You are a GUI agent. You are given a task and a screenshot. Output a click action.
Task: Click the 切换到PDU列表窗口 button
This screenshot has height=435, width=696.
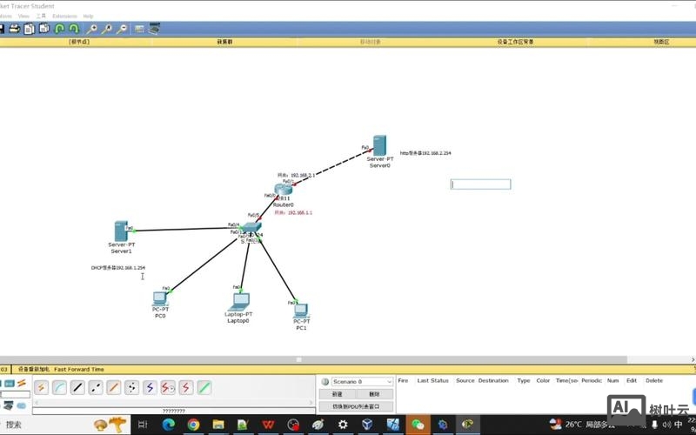tap(356, 406)
